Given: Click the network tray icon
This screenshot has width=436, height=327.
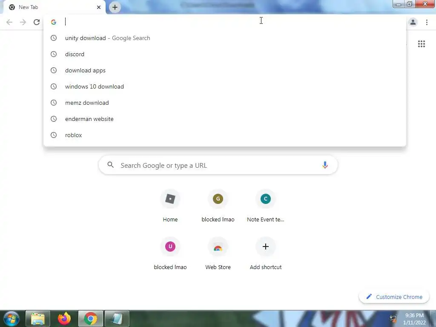Looking at the screenshot, I should point(393,319).
